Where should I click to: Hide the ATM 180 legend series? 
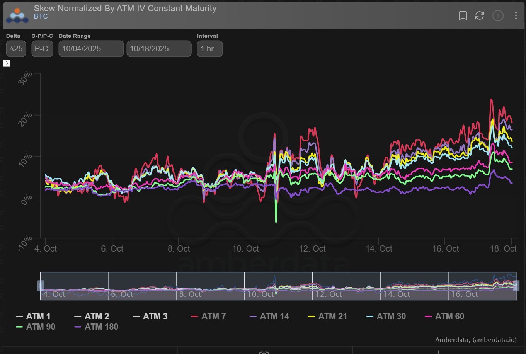(96, 327)
